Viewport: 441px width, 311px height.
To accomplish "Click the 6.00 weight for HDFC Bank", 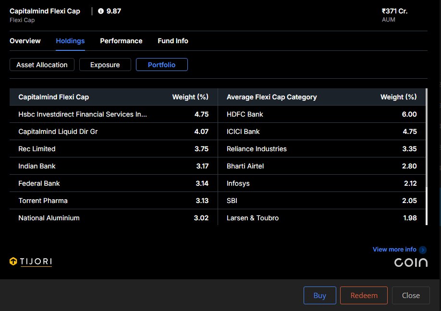I will [409, 114].
